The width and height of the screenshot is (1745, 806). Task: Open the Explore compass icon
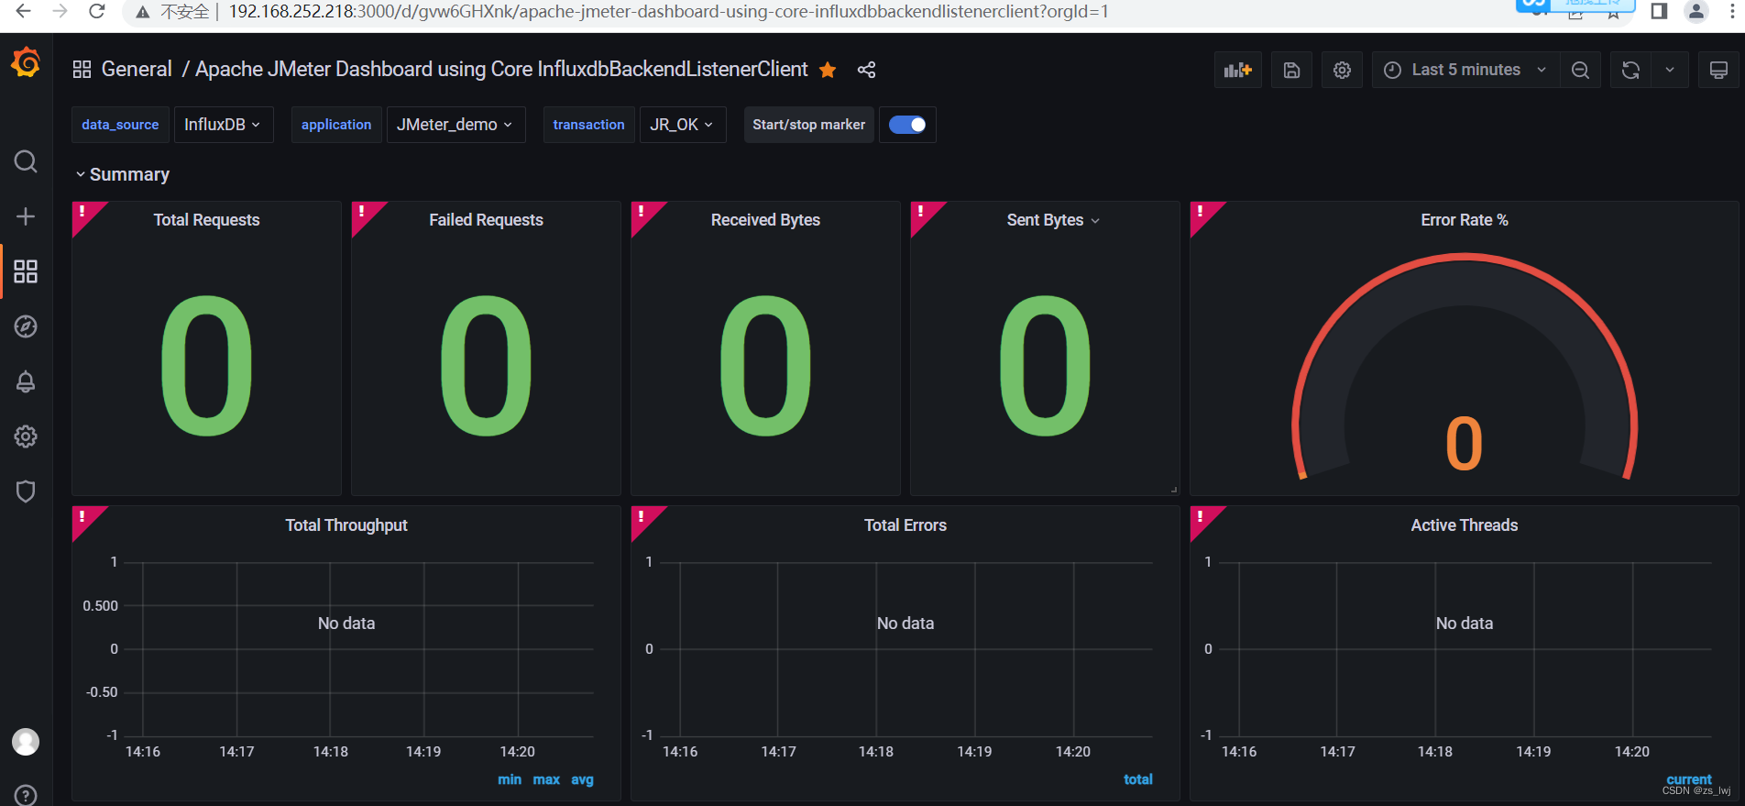point(26,326)
